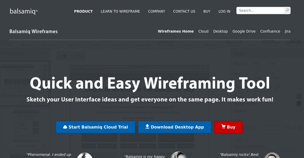Focus the Search input field
Viewport: 304px width, 158px height.
point(260,11)
